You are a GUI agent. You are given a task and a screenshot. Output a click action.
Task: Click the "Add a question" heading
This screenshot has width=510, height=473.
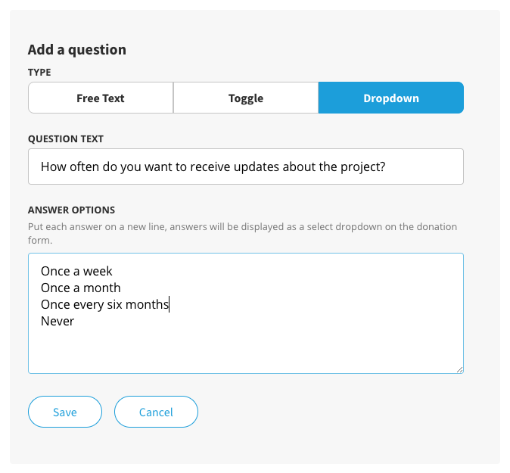tap(77, 50)
